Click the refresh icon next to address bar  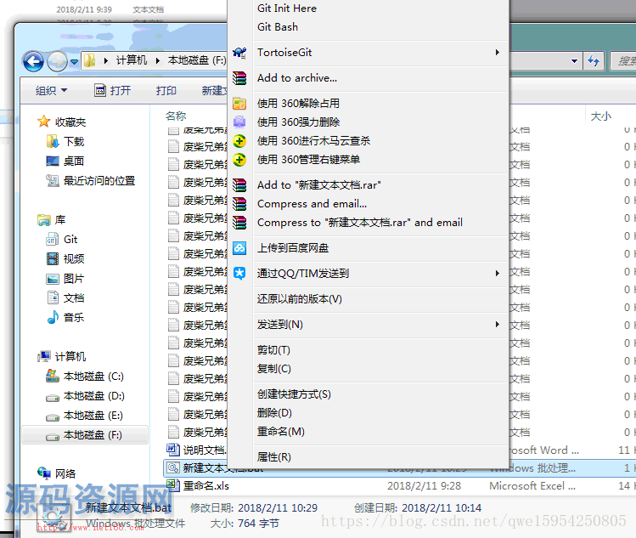tap(594, 61)
